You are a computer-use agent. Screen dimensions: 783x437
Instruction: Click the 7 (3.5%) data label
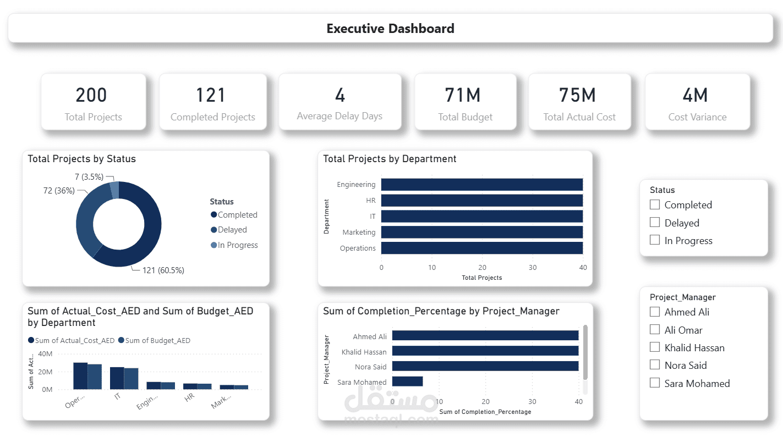tap(89, 177)
